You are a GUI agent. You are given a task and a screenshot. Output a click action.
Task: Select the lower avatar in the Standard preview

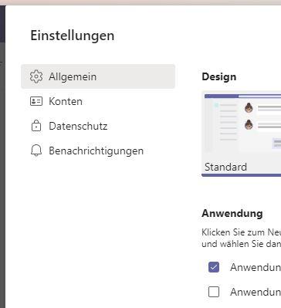tap(249, 125)
